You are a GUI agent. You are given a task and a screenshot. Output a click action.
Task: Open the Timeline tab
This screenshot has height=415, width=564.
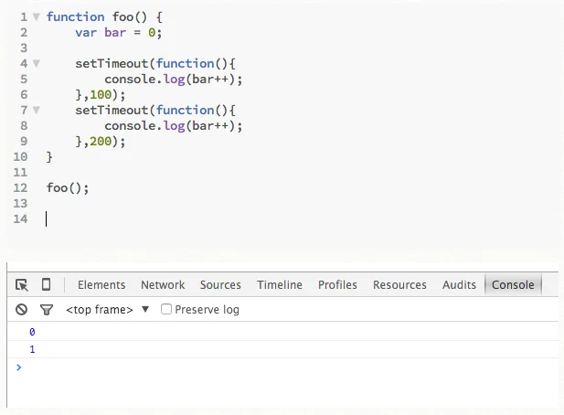click(280, 285)
